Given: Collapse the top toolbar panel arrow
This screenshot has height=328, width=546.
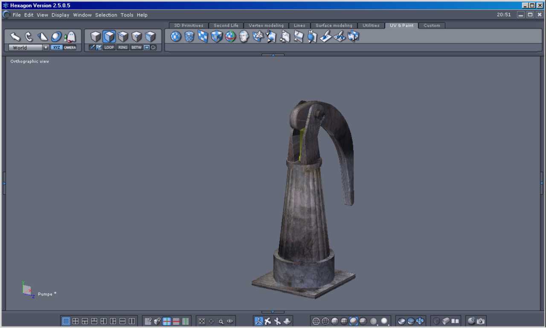Looking at the screenshot, I should click(x=273, y=55).
